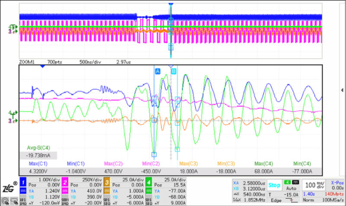
Task: Open the Auto trigger mode selector
Action: click(290, 188)
